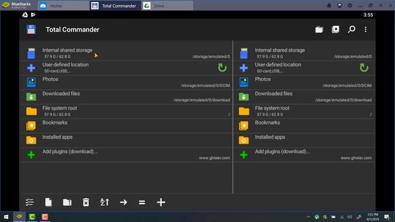395x222 pixels.
Task: Click the new file icon in the bottom toolbar
Action: point(48,202)
